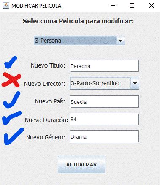
Task: Click the blue checkmark beside Nuevo Título
Action: [11, 62]
